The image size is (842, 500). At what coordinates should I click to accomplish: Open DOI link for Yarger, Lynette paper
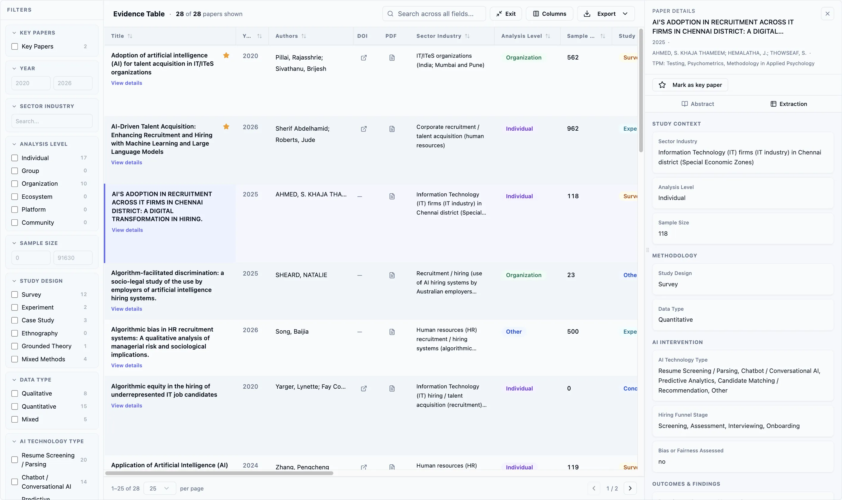tap(363, 388)
